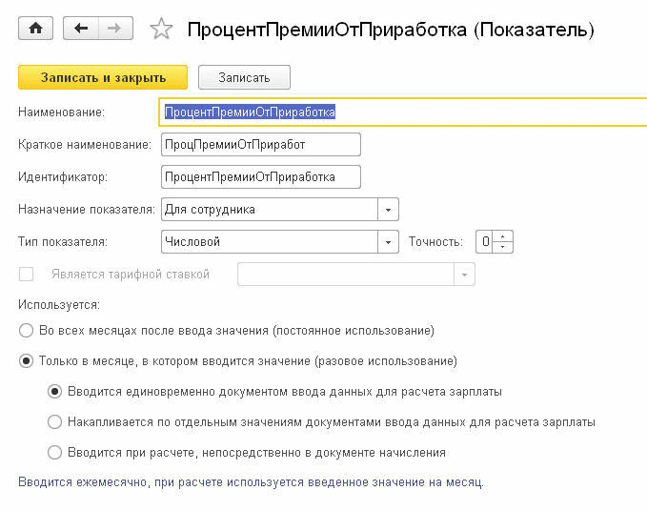Viewport: 647px width, 511px height.
Task: Edit the Краткое наименование field
Action: (261, 145)
